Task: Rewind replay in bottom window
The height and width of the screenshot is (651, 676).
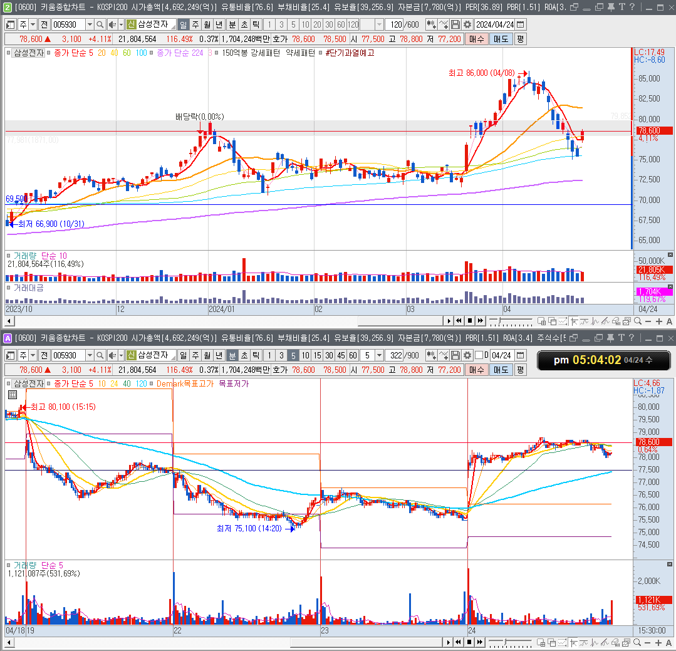Action: pos(459,642)
